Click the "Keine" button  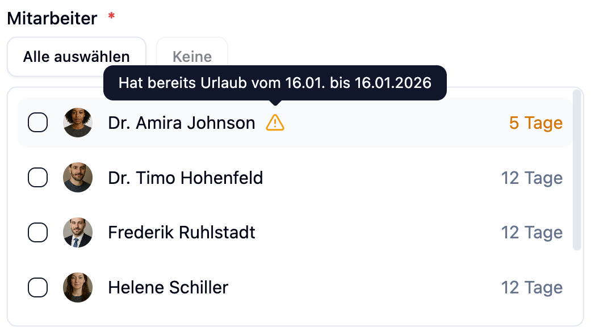coord(192,57)
